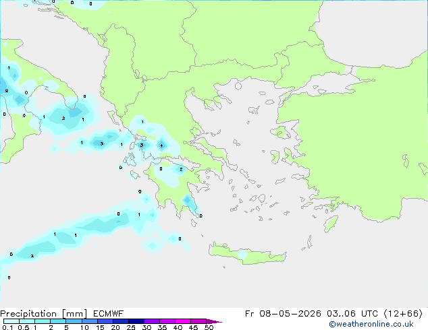
Task: Click the '(12+66)' forecast step text
Action: (x=403, y=314)
